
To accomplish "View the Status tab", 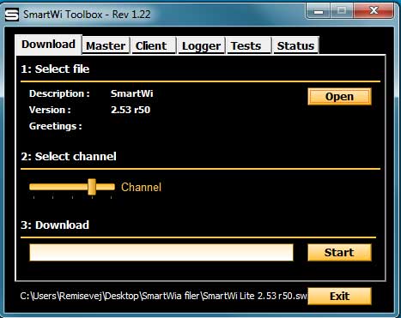I will (295, 45).
